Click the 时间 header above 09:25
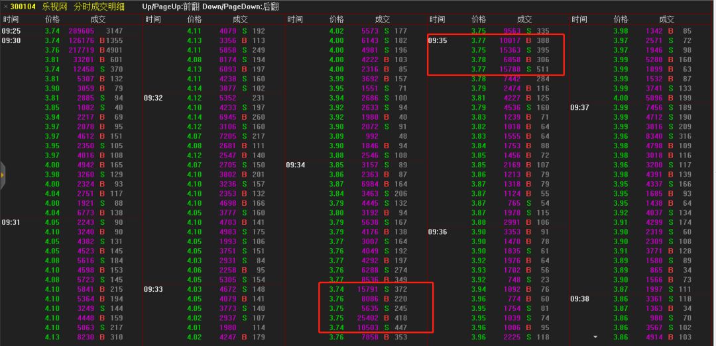 (x=10, y=20)
